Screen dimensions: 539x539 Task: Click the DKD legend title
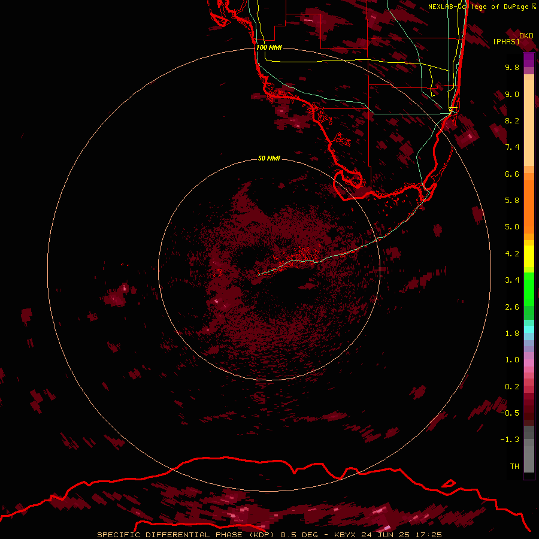[526, 35]
